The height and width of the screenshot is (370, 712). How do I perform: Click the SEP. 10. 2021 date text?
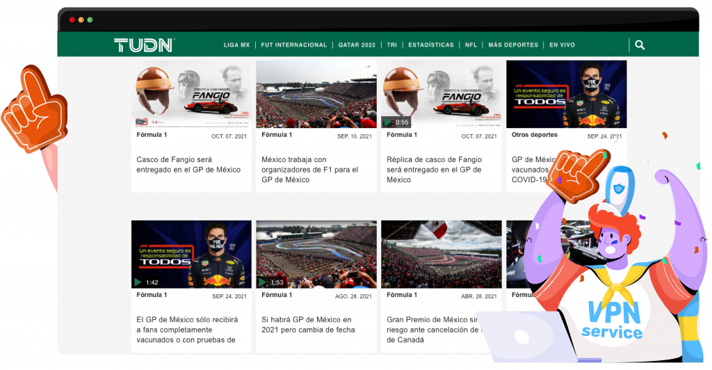point(355,136)
